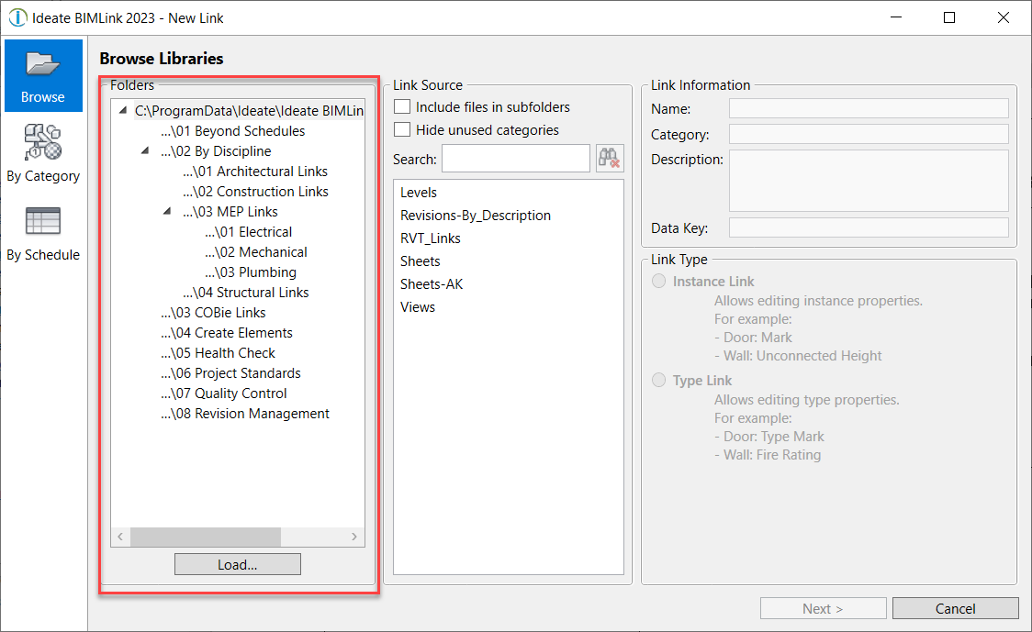Minimize the New Link window
This screenshot has width=1032, height=632.
(896, 17)
